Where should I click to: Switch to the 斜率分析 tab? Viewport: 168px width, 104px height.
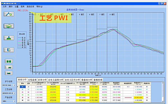point(42,80)
